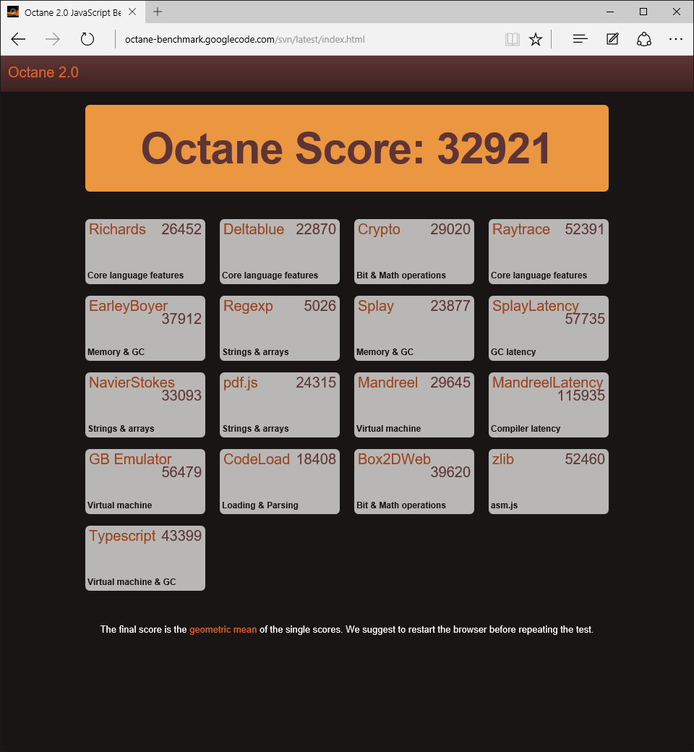Image resolution: width=694 pixels, height=752 pixels.
Task: Maximize the browser window
Action: pyautogui.click(x=643, y=12)
